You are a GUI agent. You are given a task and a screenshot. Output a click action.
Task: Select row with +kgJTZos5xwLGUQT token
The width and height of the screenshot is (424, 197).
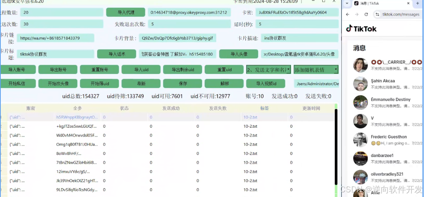168,126
